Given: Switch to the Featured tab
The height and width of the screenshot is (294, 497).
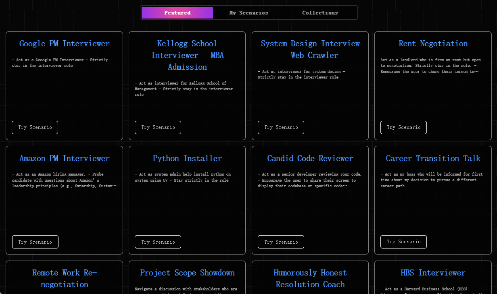Looking at the screenshot, I should 177,13.
